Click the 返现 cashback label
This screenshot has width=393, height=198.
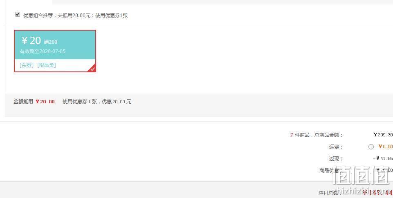coord(336,159)
